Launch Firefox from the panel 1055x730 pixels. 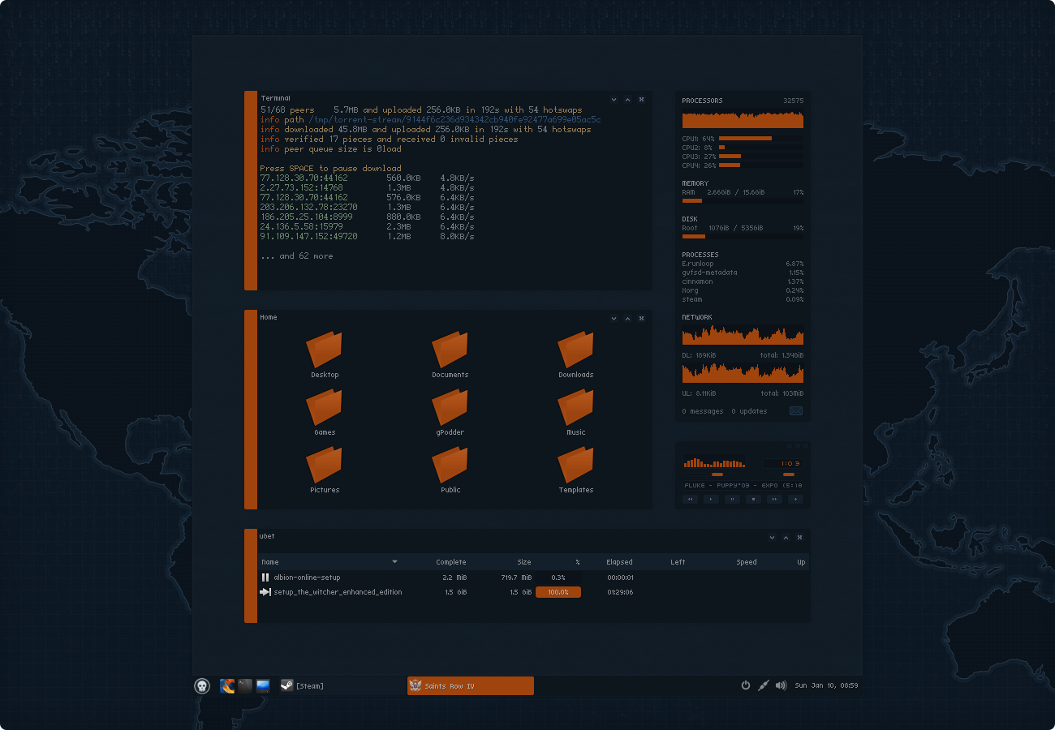tap(227, 686)
